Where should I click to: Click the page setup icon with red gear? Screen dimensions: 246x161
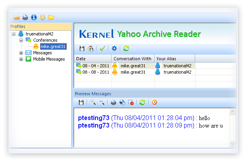(x=131, y=102)
